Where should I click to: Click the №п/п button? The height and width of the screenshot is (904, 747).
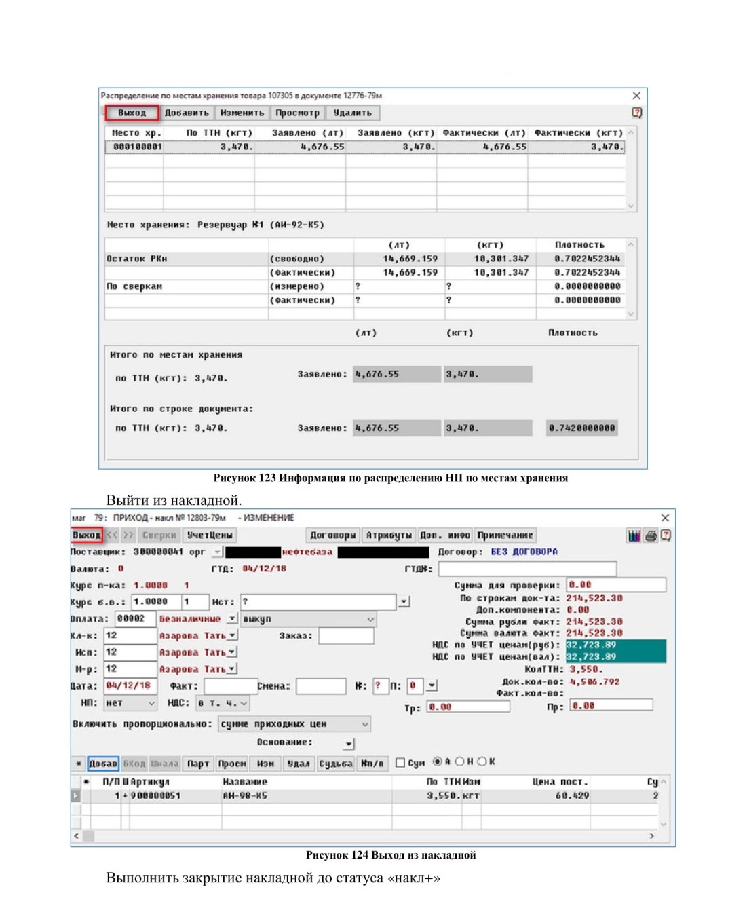click(x=372, y=764)
